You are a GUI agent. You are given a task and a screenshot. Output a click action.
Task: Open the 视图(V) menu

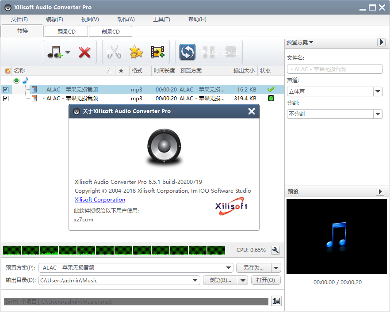point(90,19)
